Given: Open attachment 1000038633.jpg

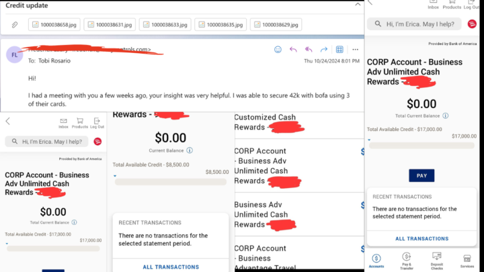Looking at the screenshot, I should tap(165, 25).
